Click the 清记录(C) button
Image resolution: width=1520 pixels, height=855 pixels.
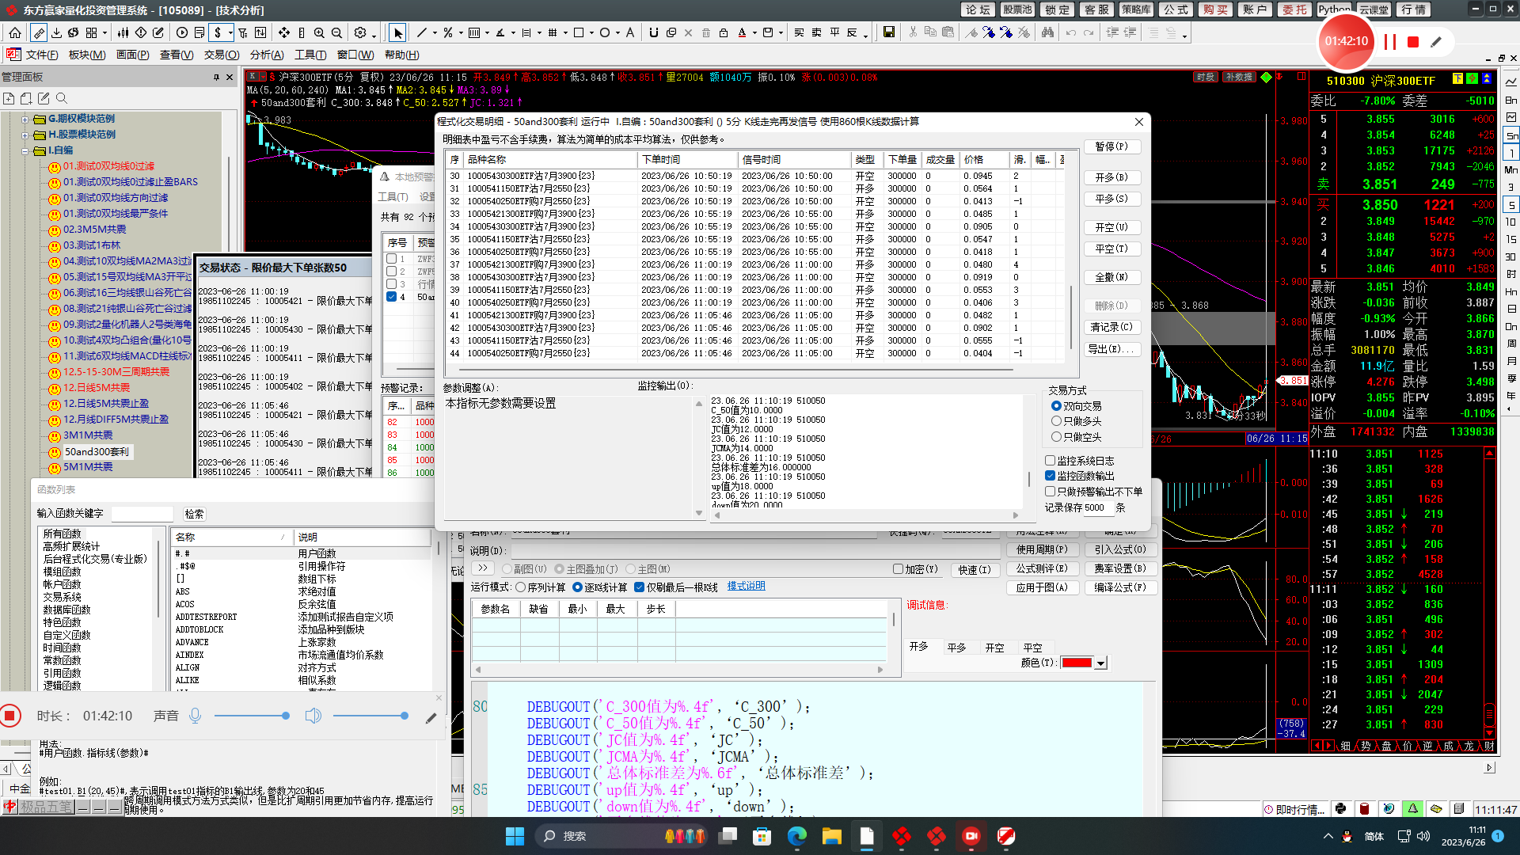click(1111, 327)
